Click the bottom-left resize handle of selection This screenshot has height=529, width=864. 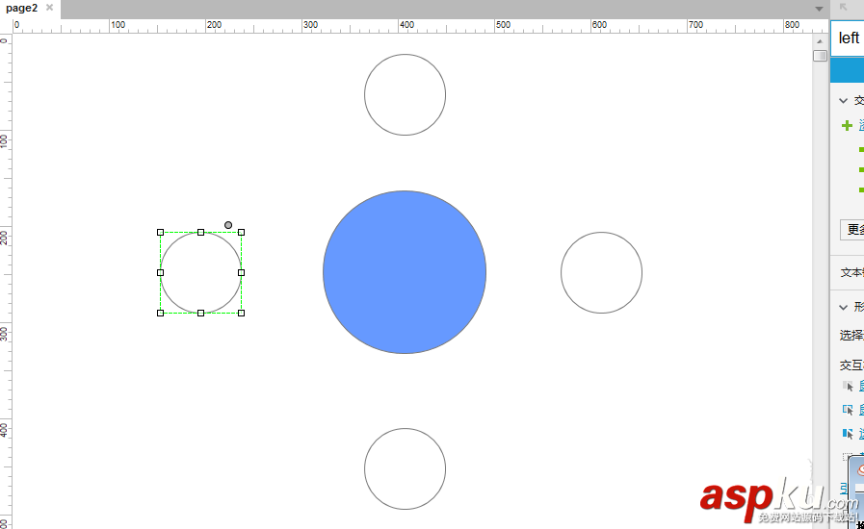pyautogui.click(x=160, y=314)
